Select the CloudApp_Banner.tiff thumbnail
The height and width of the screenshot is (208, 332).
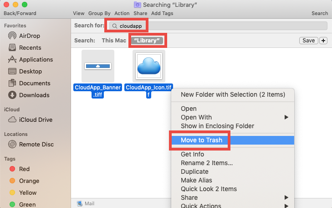[x=98, y=66]
